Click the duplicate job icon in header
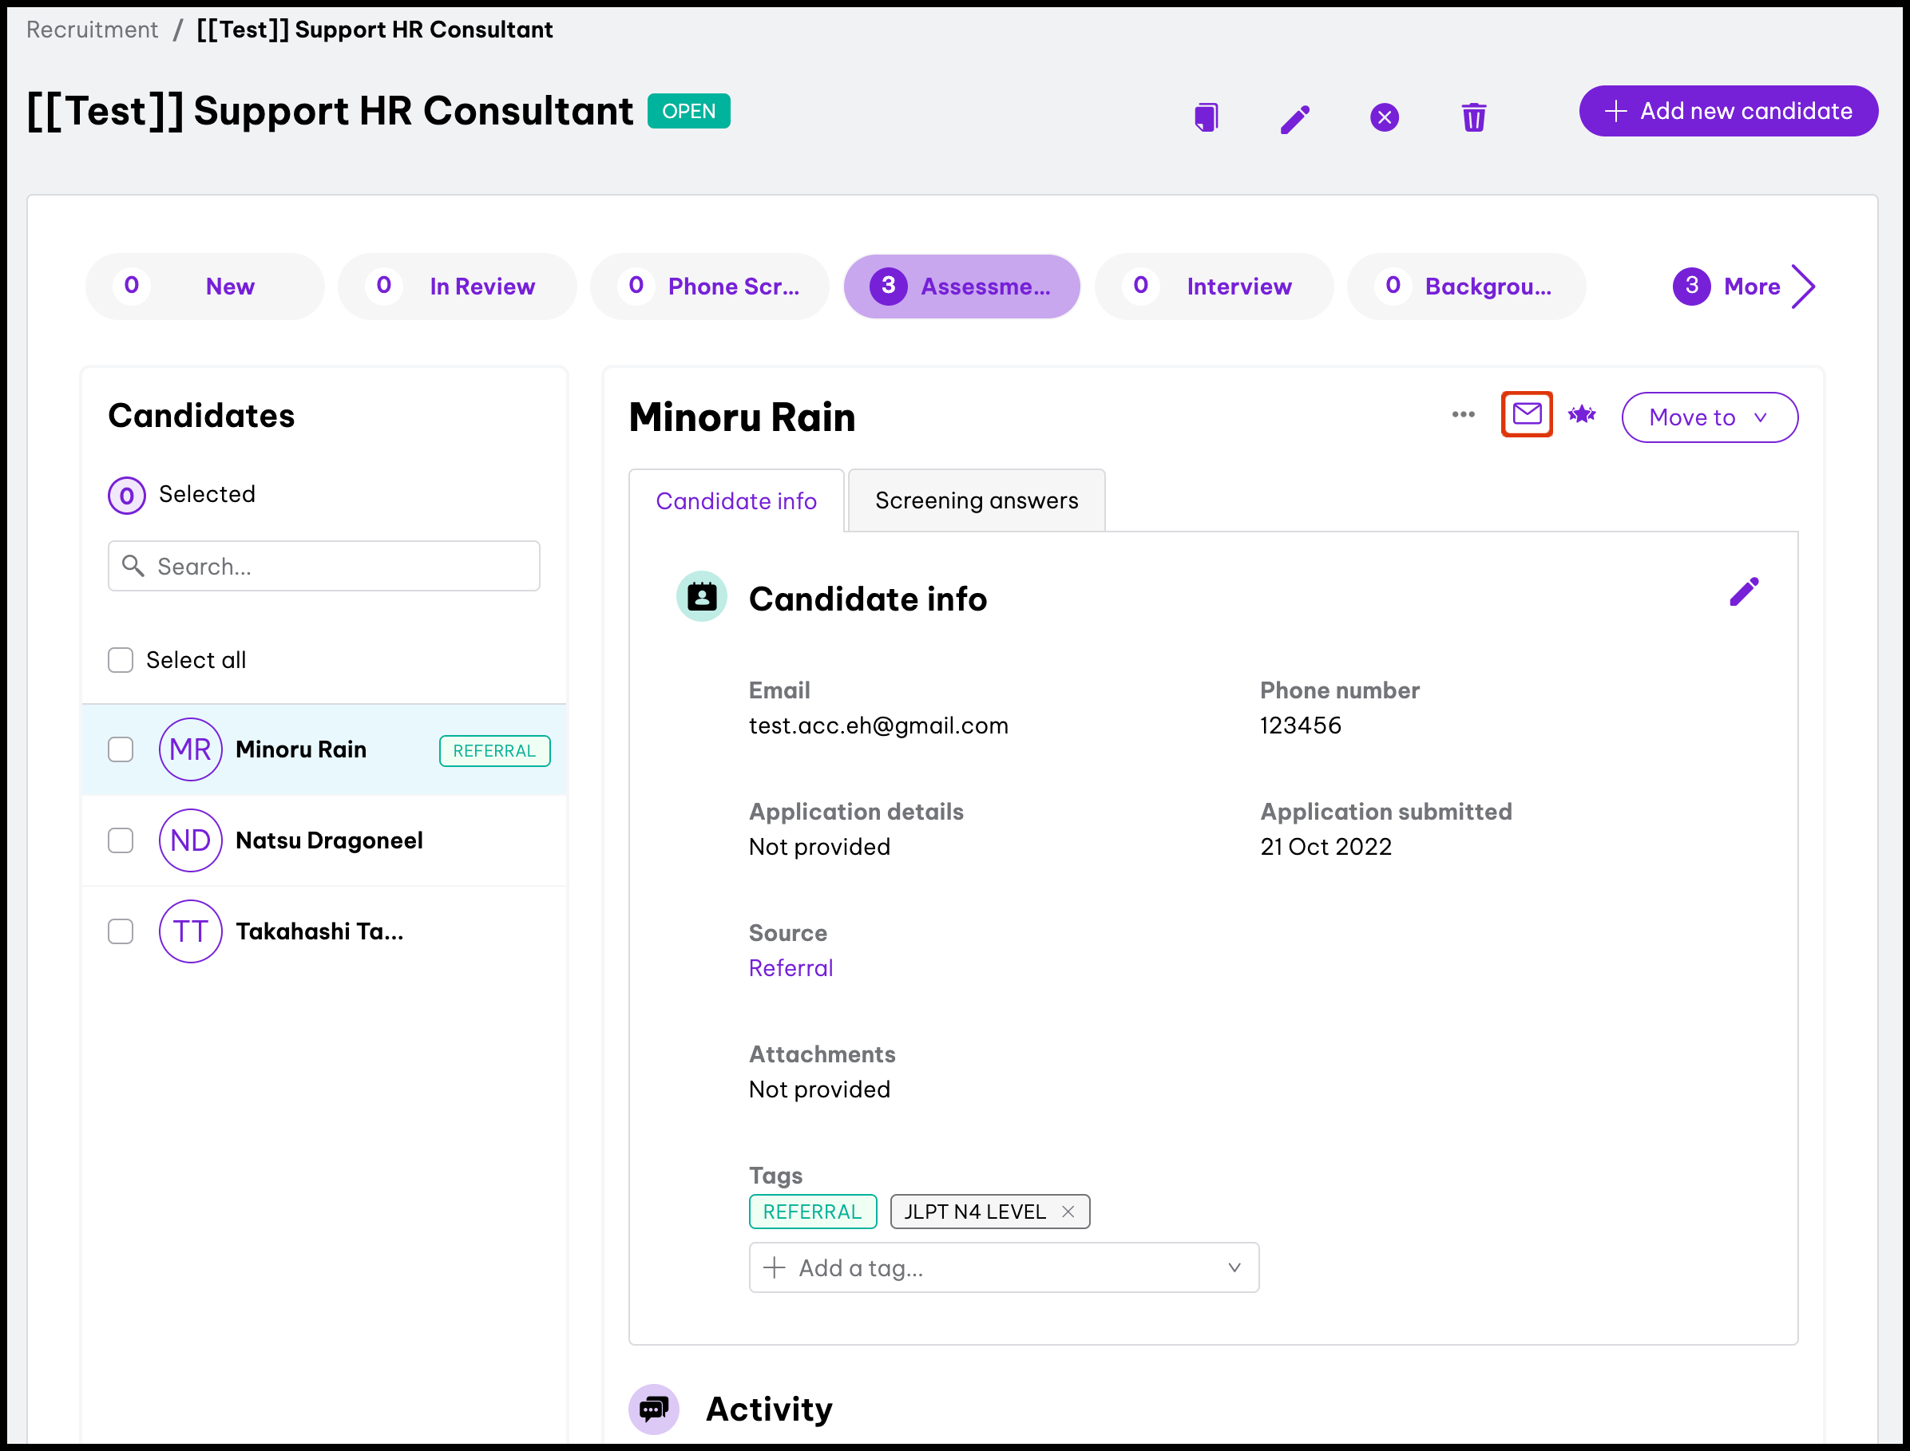The image size is (1910, 1451). [1206, 117]
